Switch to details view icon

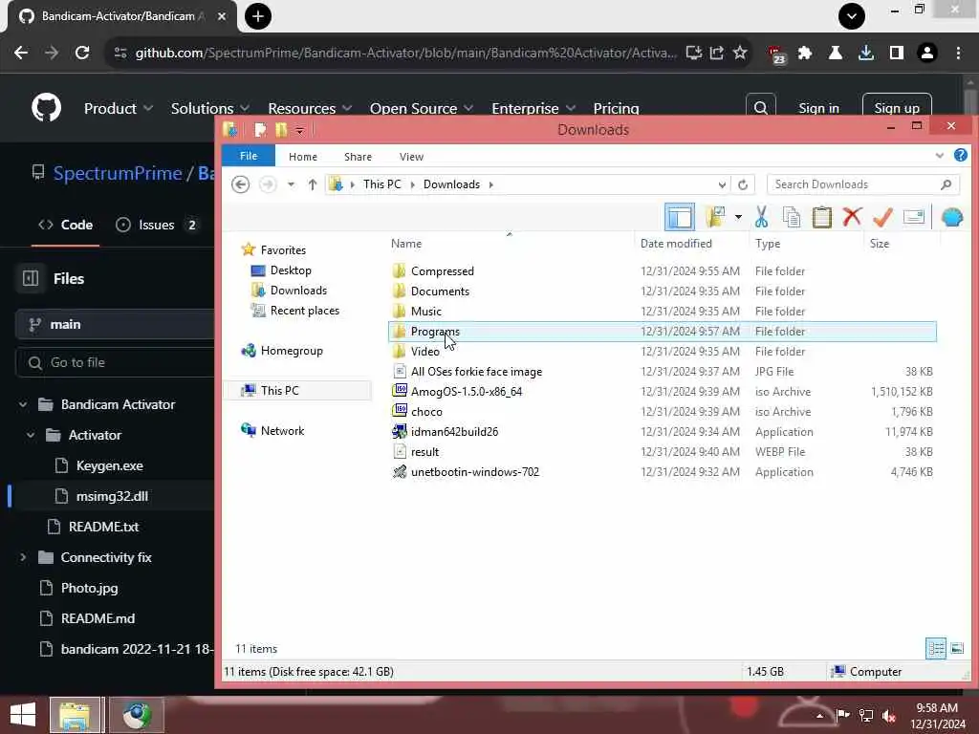(935, 649)
